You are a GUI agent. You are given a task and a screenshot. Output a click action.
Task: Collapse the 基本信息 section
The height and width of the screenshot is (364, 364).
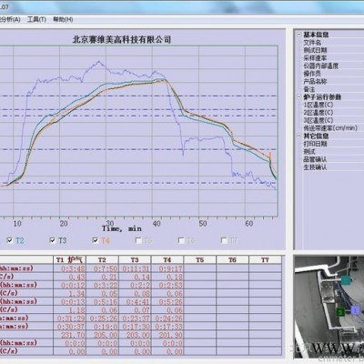coord(298,35)
